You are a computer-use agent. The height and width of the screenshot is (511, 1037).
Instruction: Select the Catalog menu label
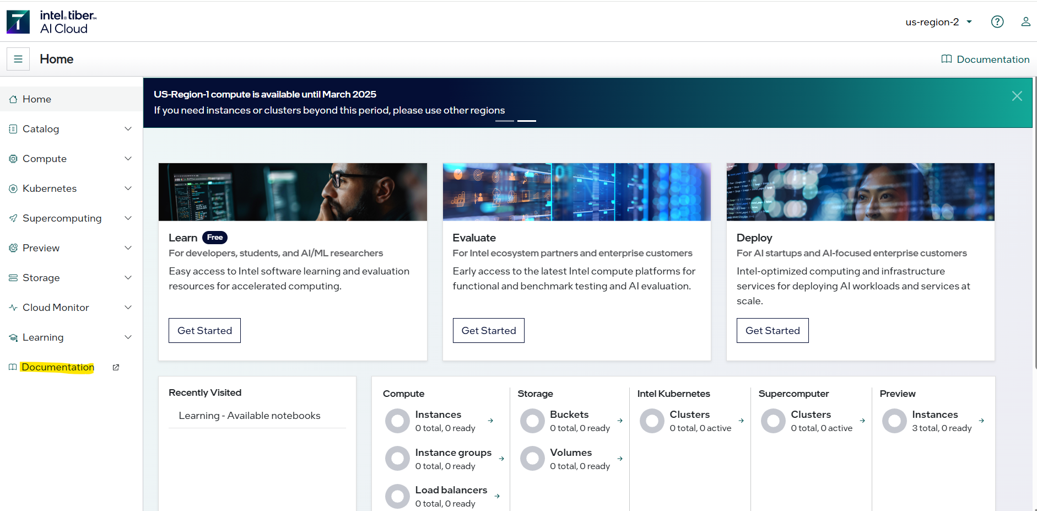tap(41, 129)
